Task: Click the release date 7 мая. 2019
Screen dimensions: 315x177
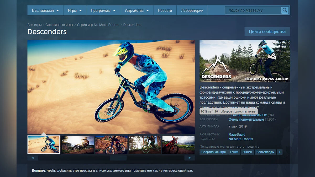Action: (x=238, y=126)
